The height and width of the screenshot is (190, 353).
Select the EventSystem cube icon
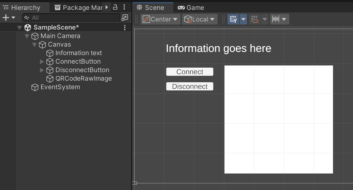(35, 87)
